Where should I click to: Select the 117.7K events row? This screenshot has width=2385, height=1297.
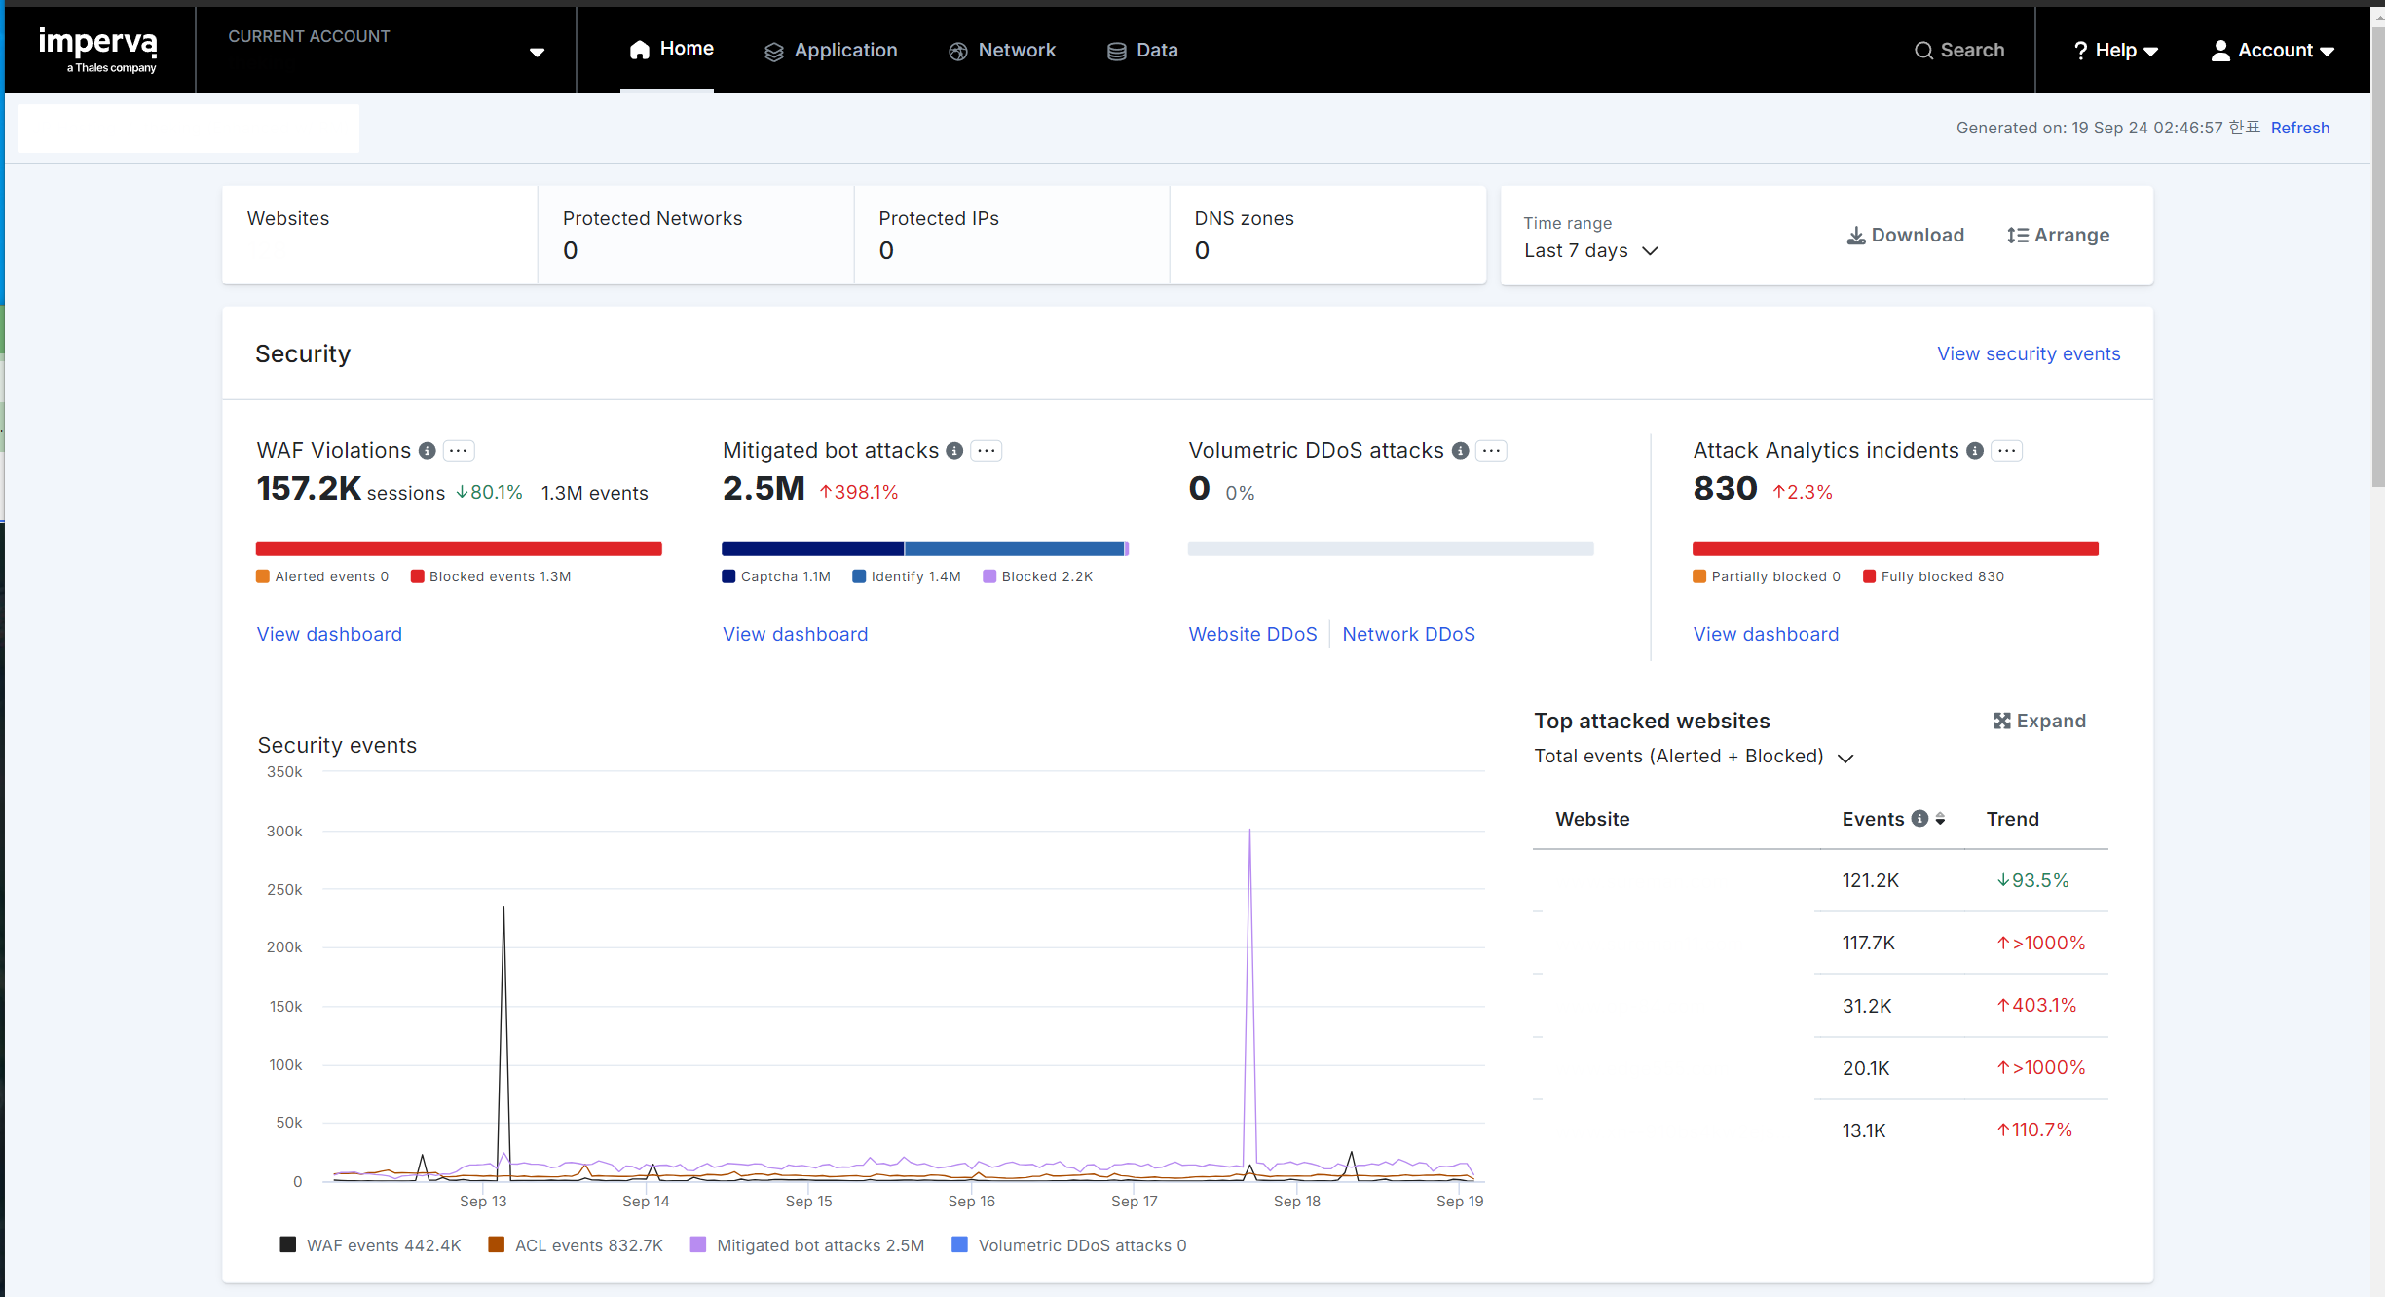1820,943
